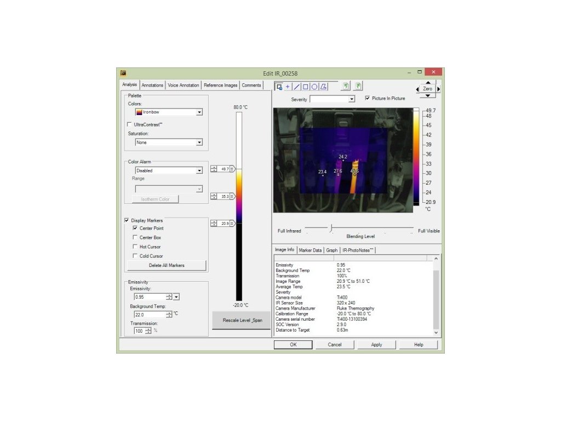Expand the Severity dropdown
This screenshot has width=561, height=421.
(352, 99)
